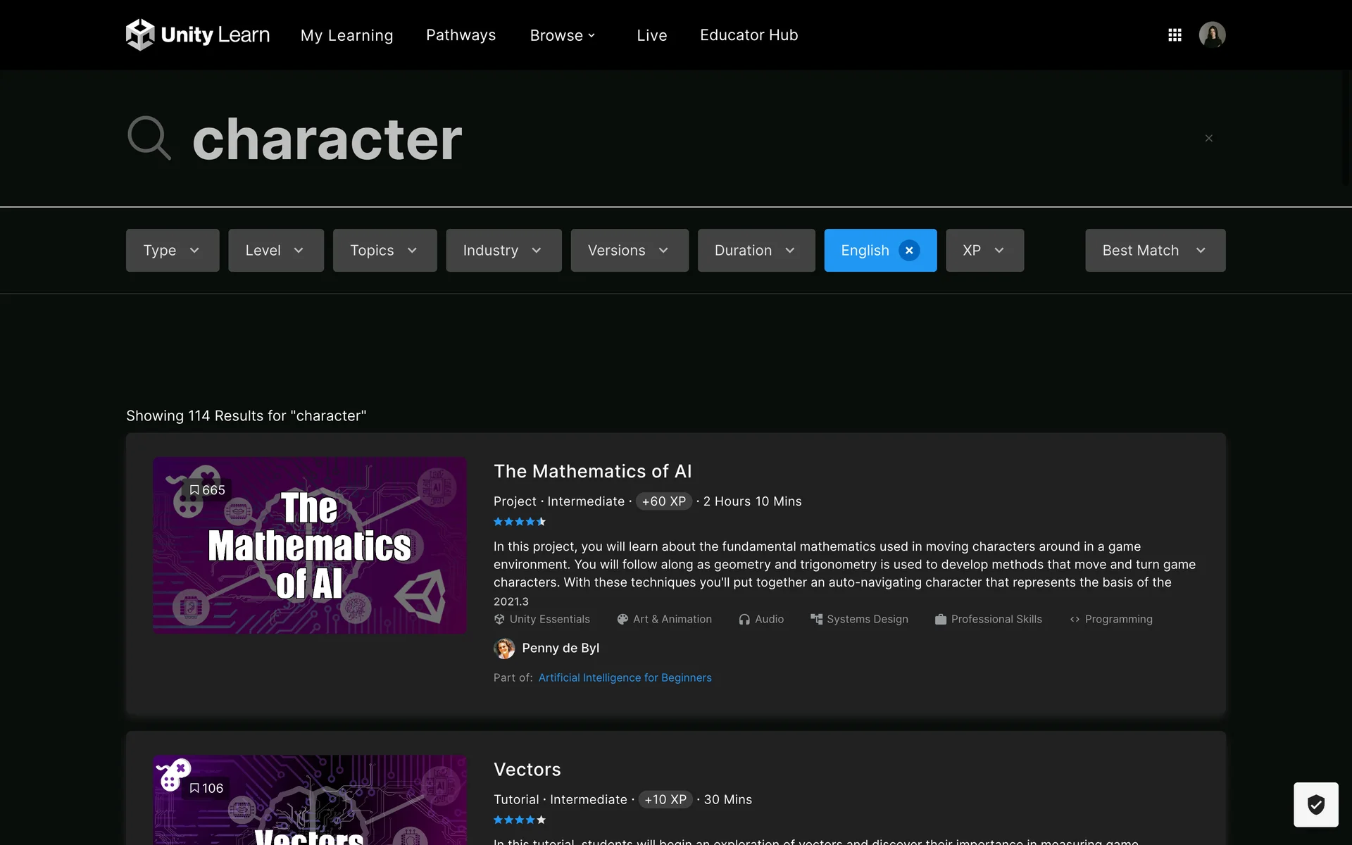Screen dimensions: 1352x845
Task: Bookmark The Mathematics of AI (665)
Action: (206, 490)
